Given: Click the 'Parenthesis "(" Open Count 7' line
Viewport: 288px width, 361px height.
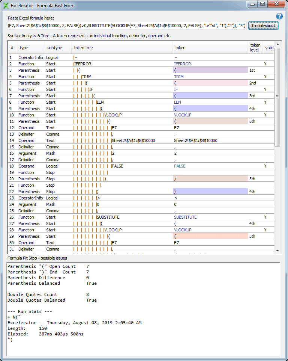Looking at the screenshot, I should [48, 266].
